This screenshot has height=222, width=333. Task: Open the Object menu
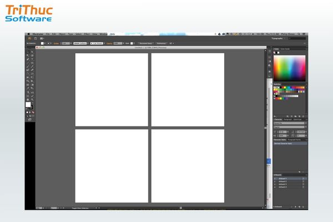point(62,34)
